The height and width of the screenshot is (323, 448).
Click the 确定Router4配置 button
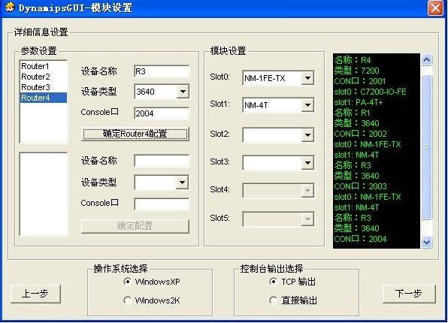(x=135, y=134)
